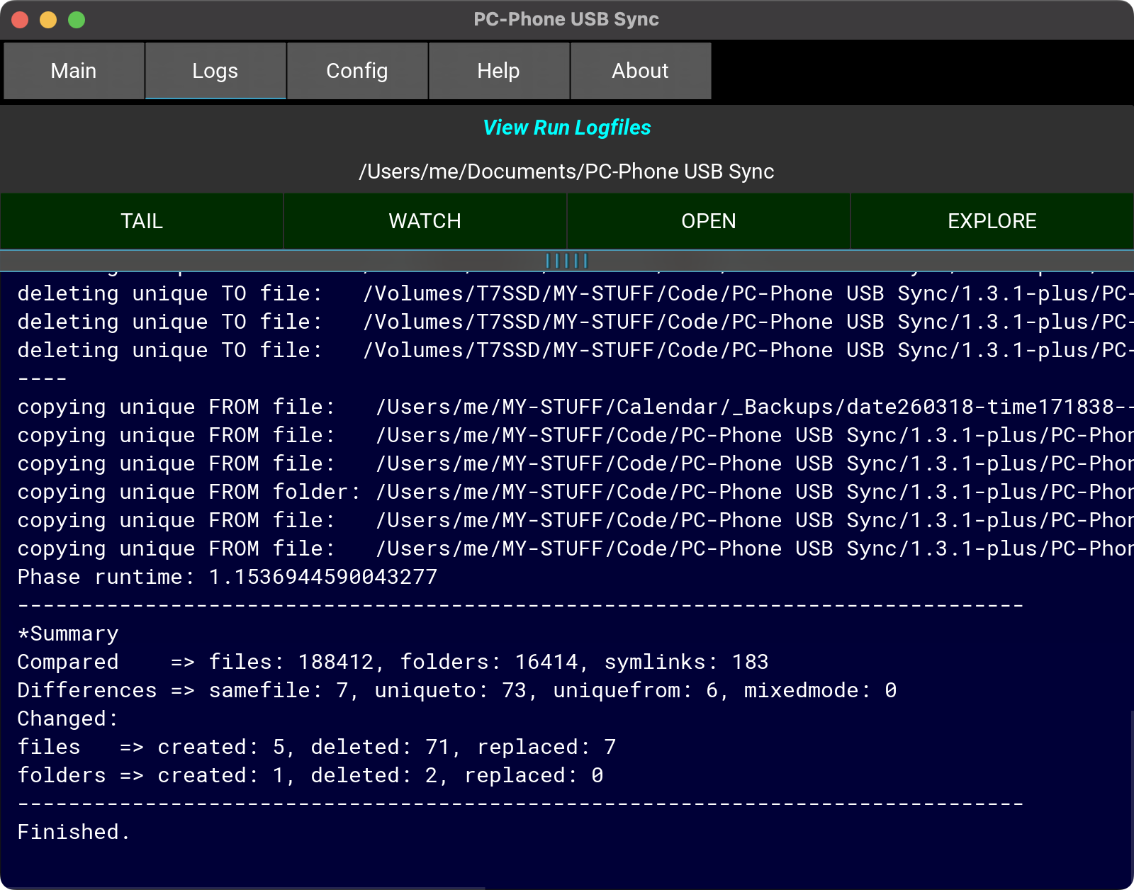Click the Finished. line in log

(x=74, y=832)
